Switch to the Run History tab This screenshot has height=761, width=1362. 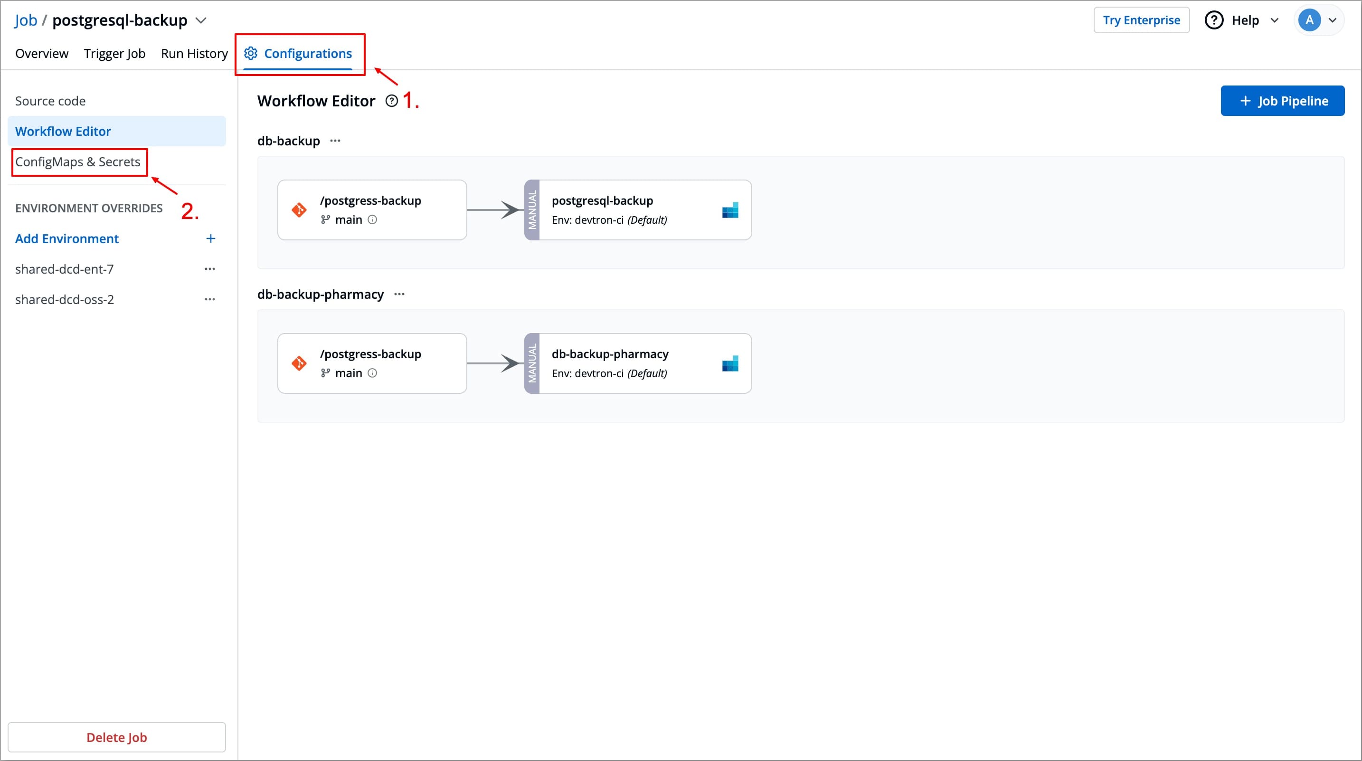[194, 53]
